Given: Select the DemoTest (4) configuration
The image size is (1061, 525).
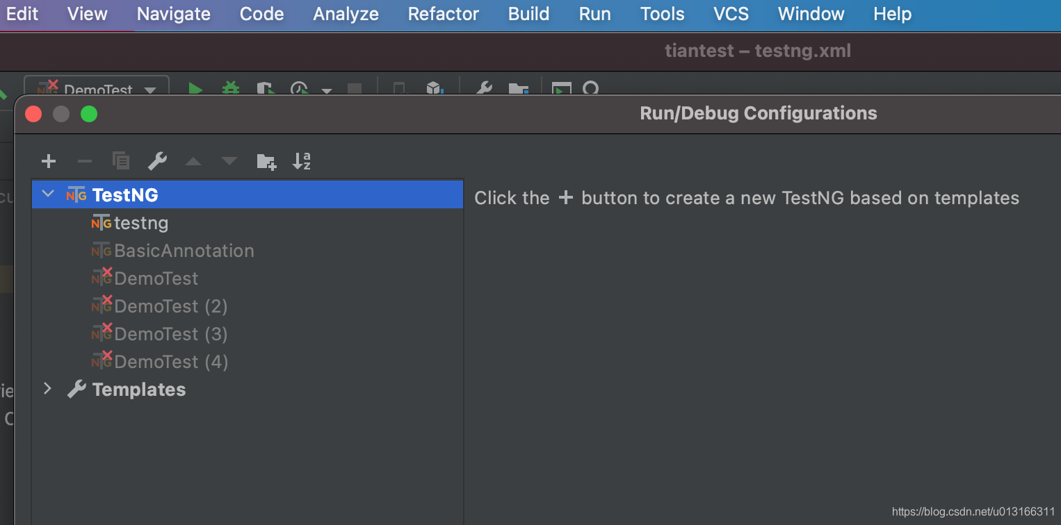Looking at the screenshot, I should pos(248,362).
